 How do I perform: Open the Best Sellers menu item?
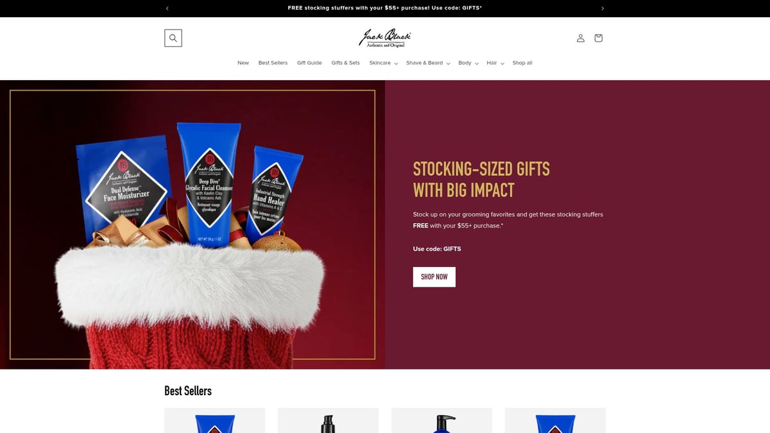click(273, 63)
